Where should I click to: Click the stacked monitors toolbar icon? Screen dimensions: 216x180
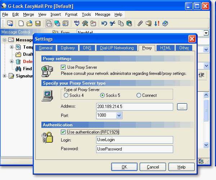(148, 23)
